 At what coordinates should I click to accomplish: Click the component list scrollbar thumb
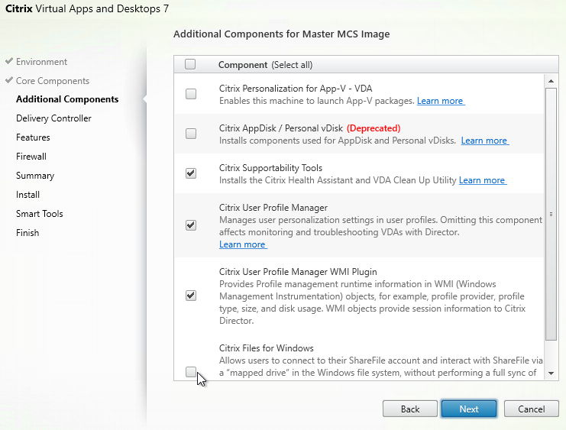pyautogui.click(x=551, y=214)
